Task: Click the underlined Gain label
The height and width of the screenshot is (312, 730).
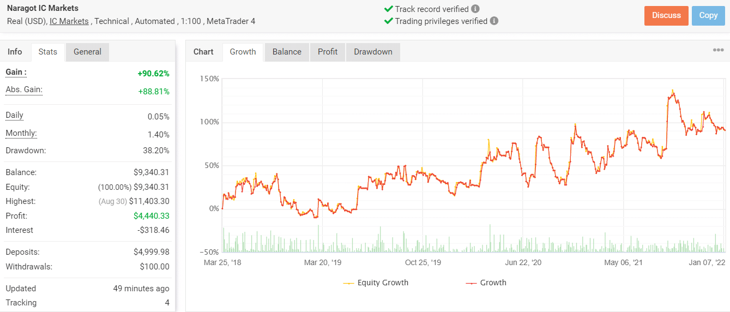Action: 16,72
